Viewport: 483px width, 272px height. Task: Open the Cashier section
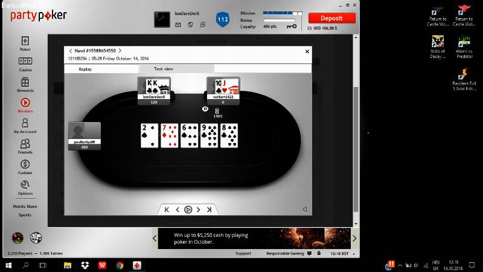(x=25, y=167)
